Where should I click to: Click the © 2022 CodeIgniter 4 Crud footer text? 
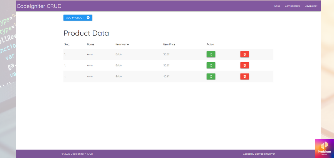pos(77,154)
